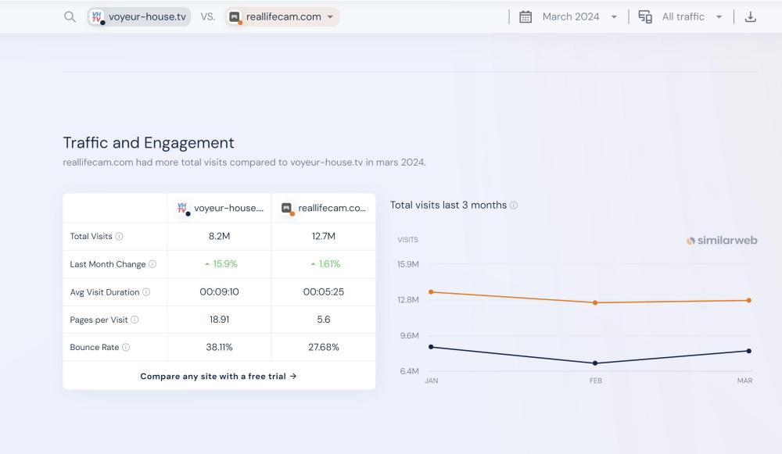Select the reallifecam.com column header in table
The image size is (782, 454).
click(x=324, y=208)
